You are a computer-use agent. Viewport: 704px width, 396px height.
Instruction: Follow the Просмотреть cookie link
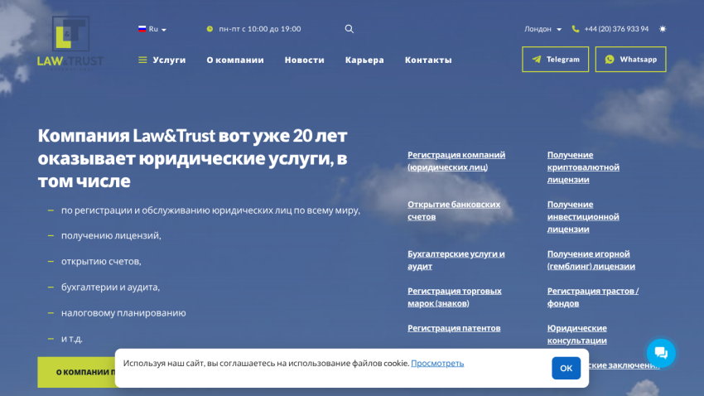click(437, 363)
